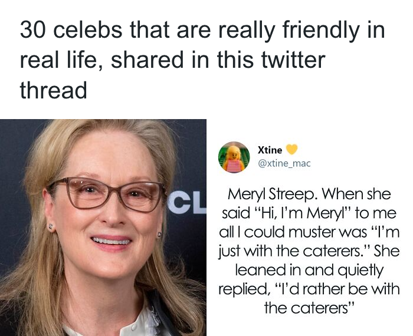Open the Xtine display name
Viewport: 413px width, 336px height.
[270, 150]
